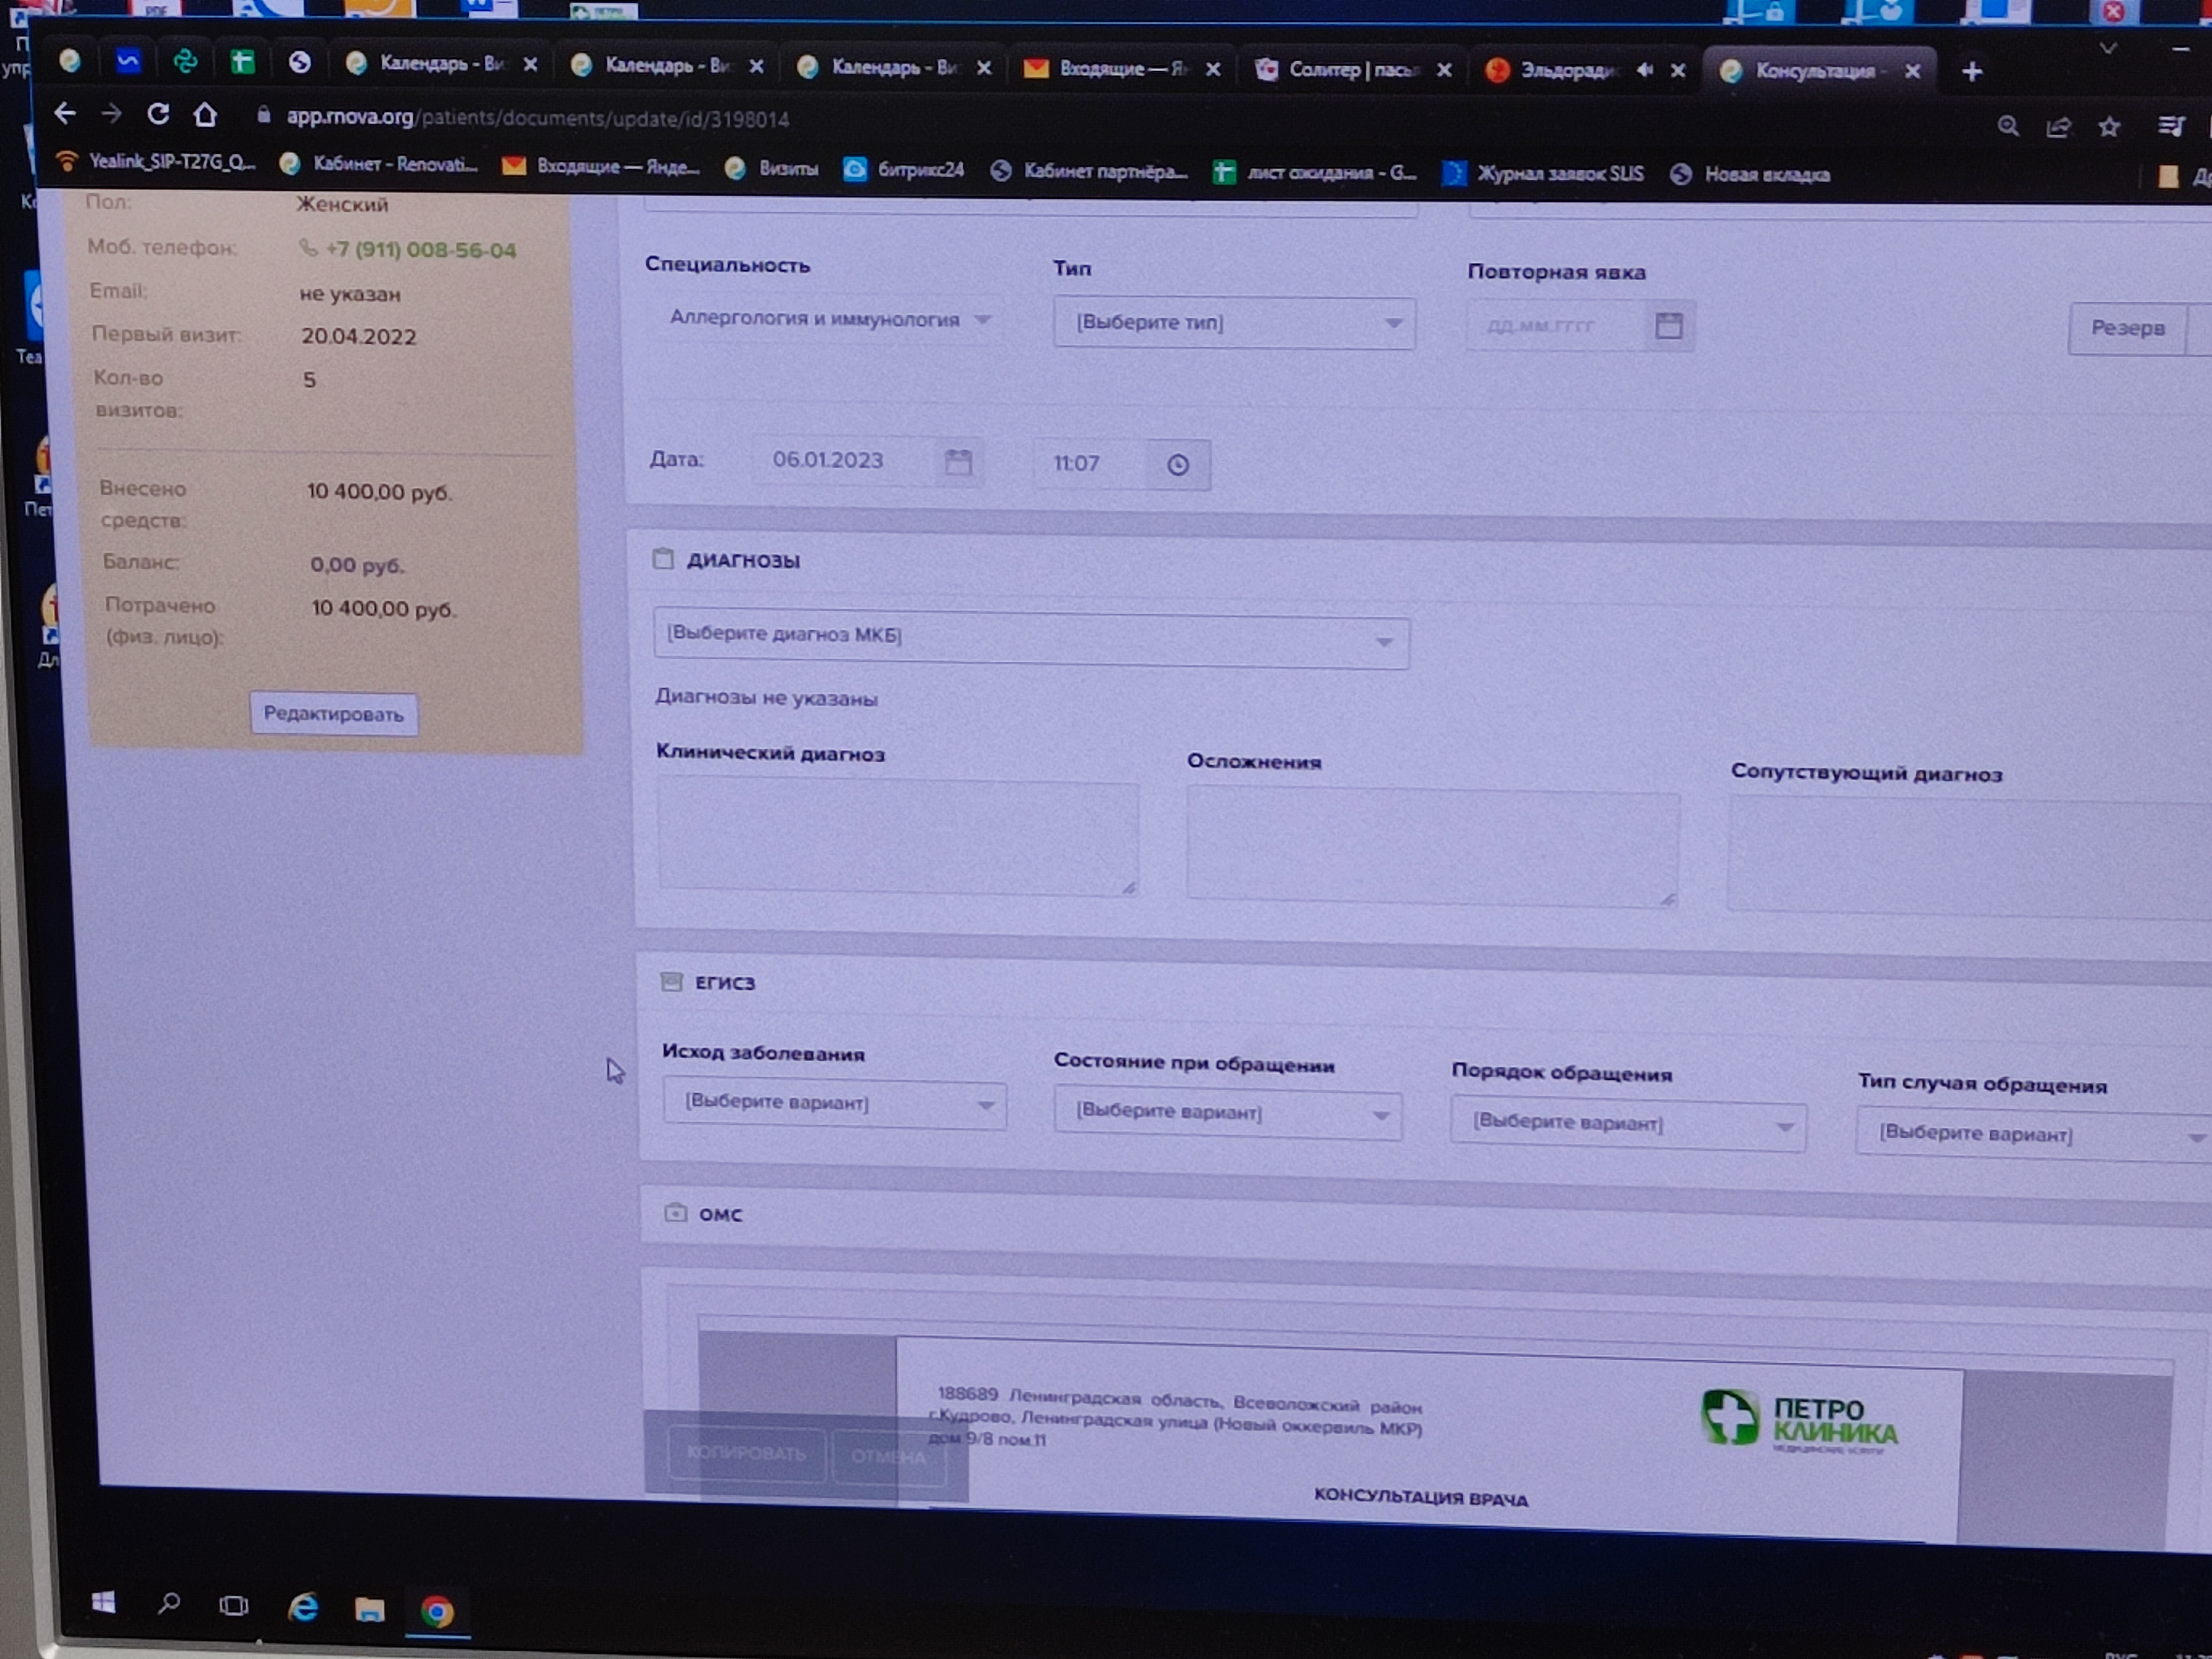Screen dimensions: 2212x1659
Task: Open the calendar picker for Повторная явка
Action: click(x=1668, y=326)
